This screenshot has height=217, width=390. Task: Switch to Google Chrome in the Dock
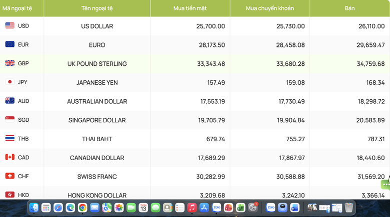(x=82, y=208)
